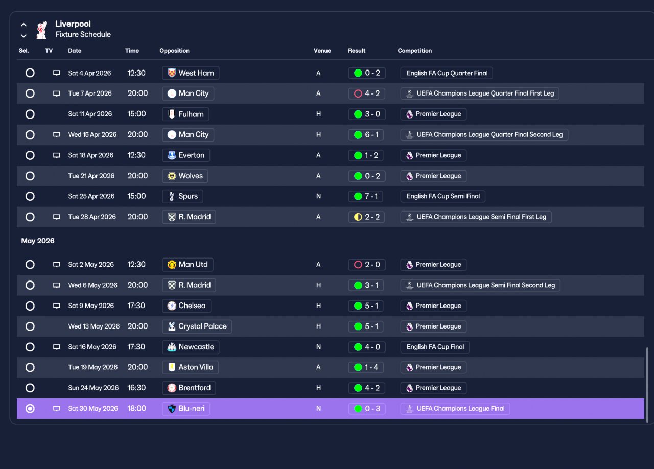Open the 6 - 1 result against Man City
The width and height of the screenshot is (654, 469).
(x=367, y=135)
